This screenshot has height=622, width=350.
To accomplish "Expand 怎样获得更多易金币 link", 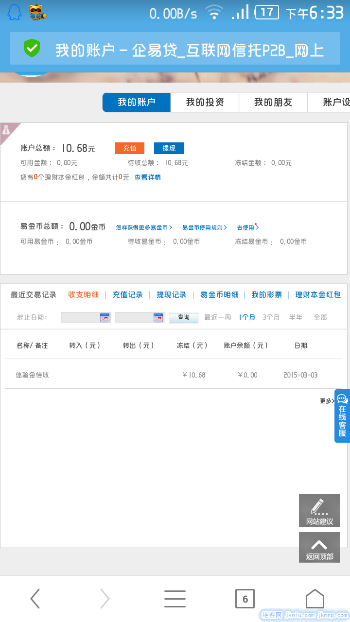I will pyautogui.click(x=144, y=227).
